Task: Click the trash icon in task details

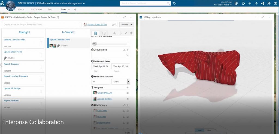Action: [131, 33]
